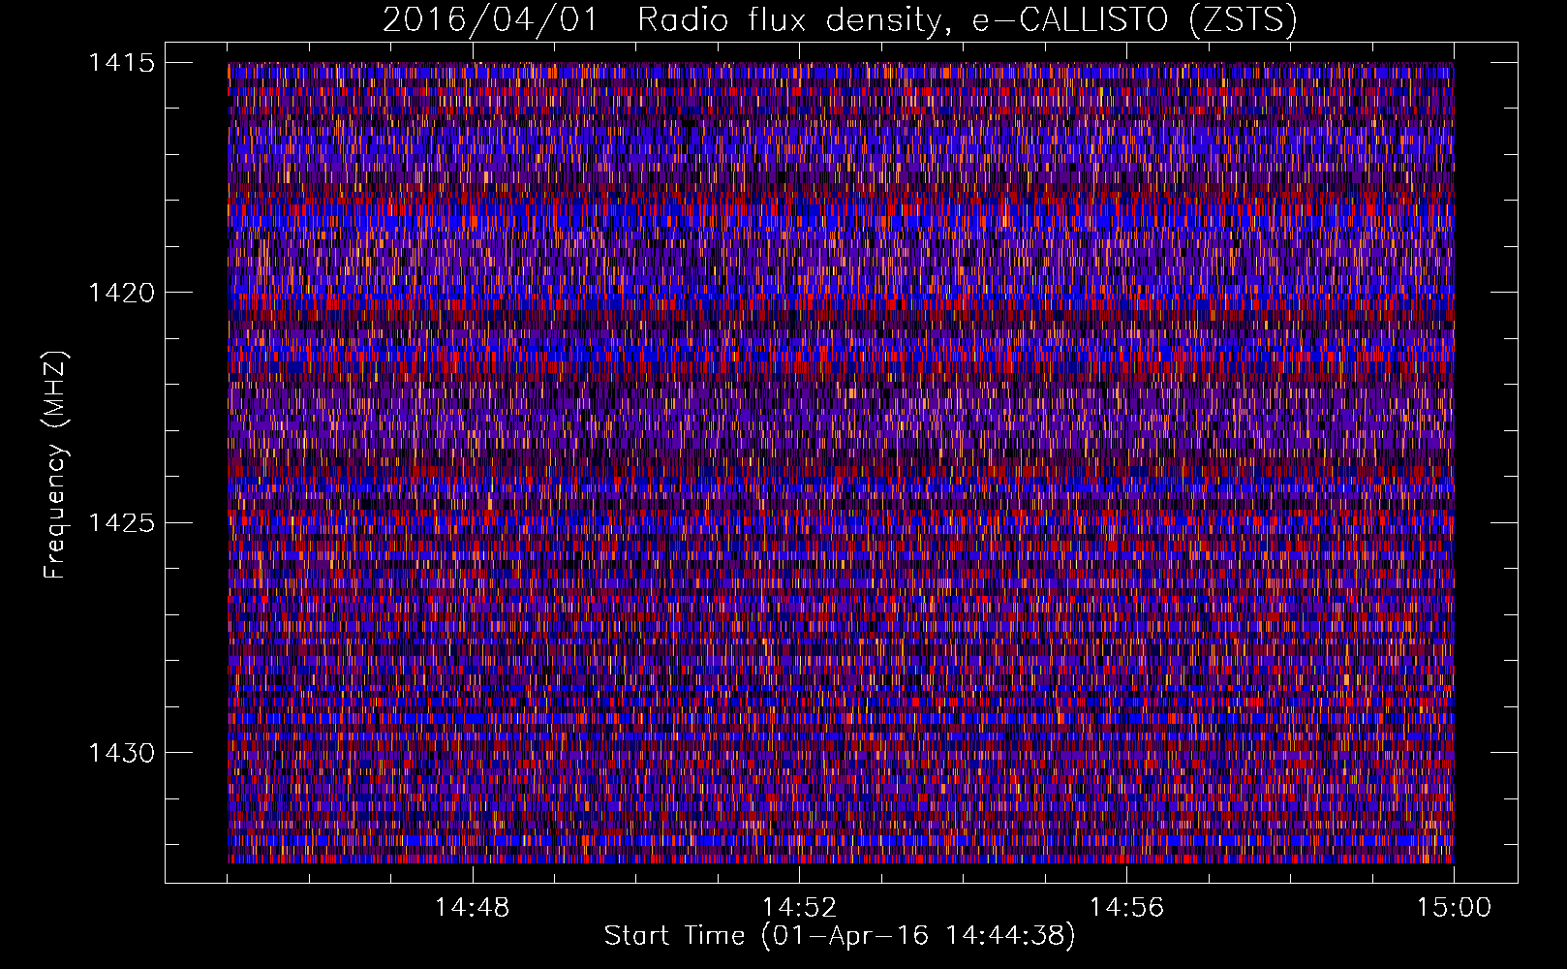Click the 'Start Time (01-Apr-16 14:44:38)' label
Viewport: 1567px width, 969px height.
840,936
